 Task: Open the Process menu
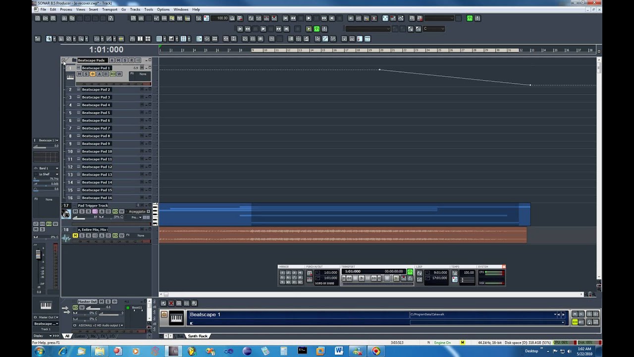pos(66,9)
